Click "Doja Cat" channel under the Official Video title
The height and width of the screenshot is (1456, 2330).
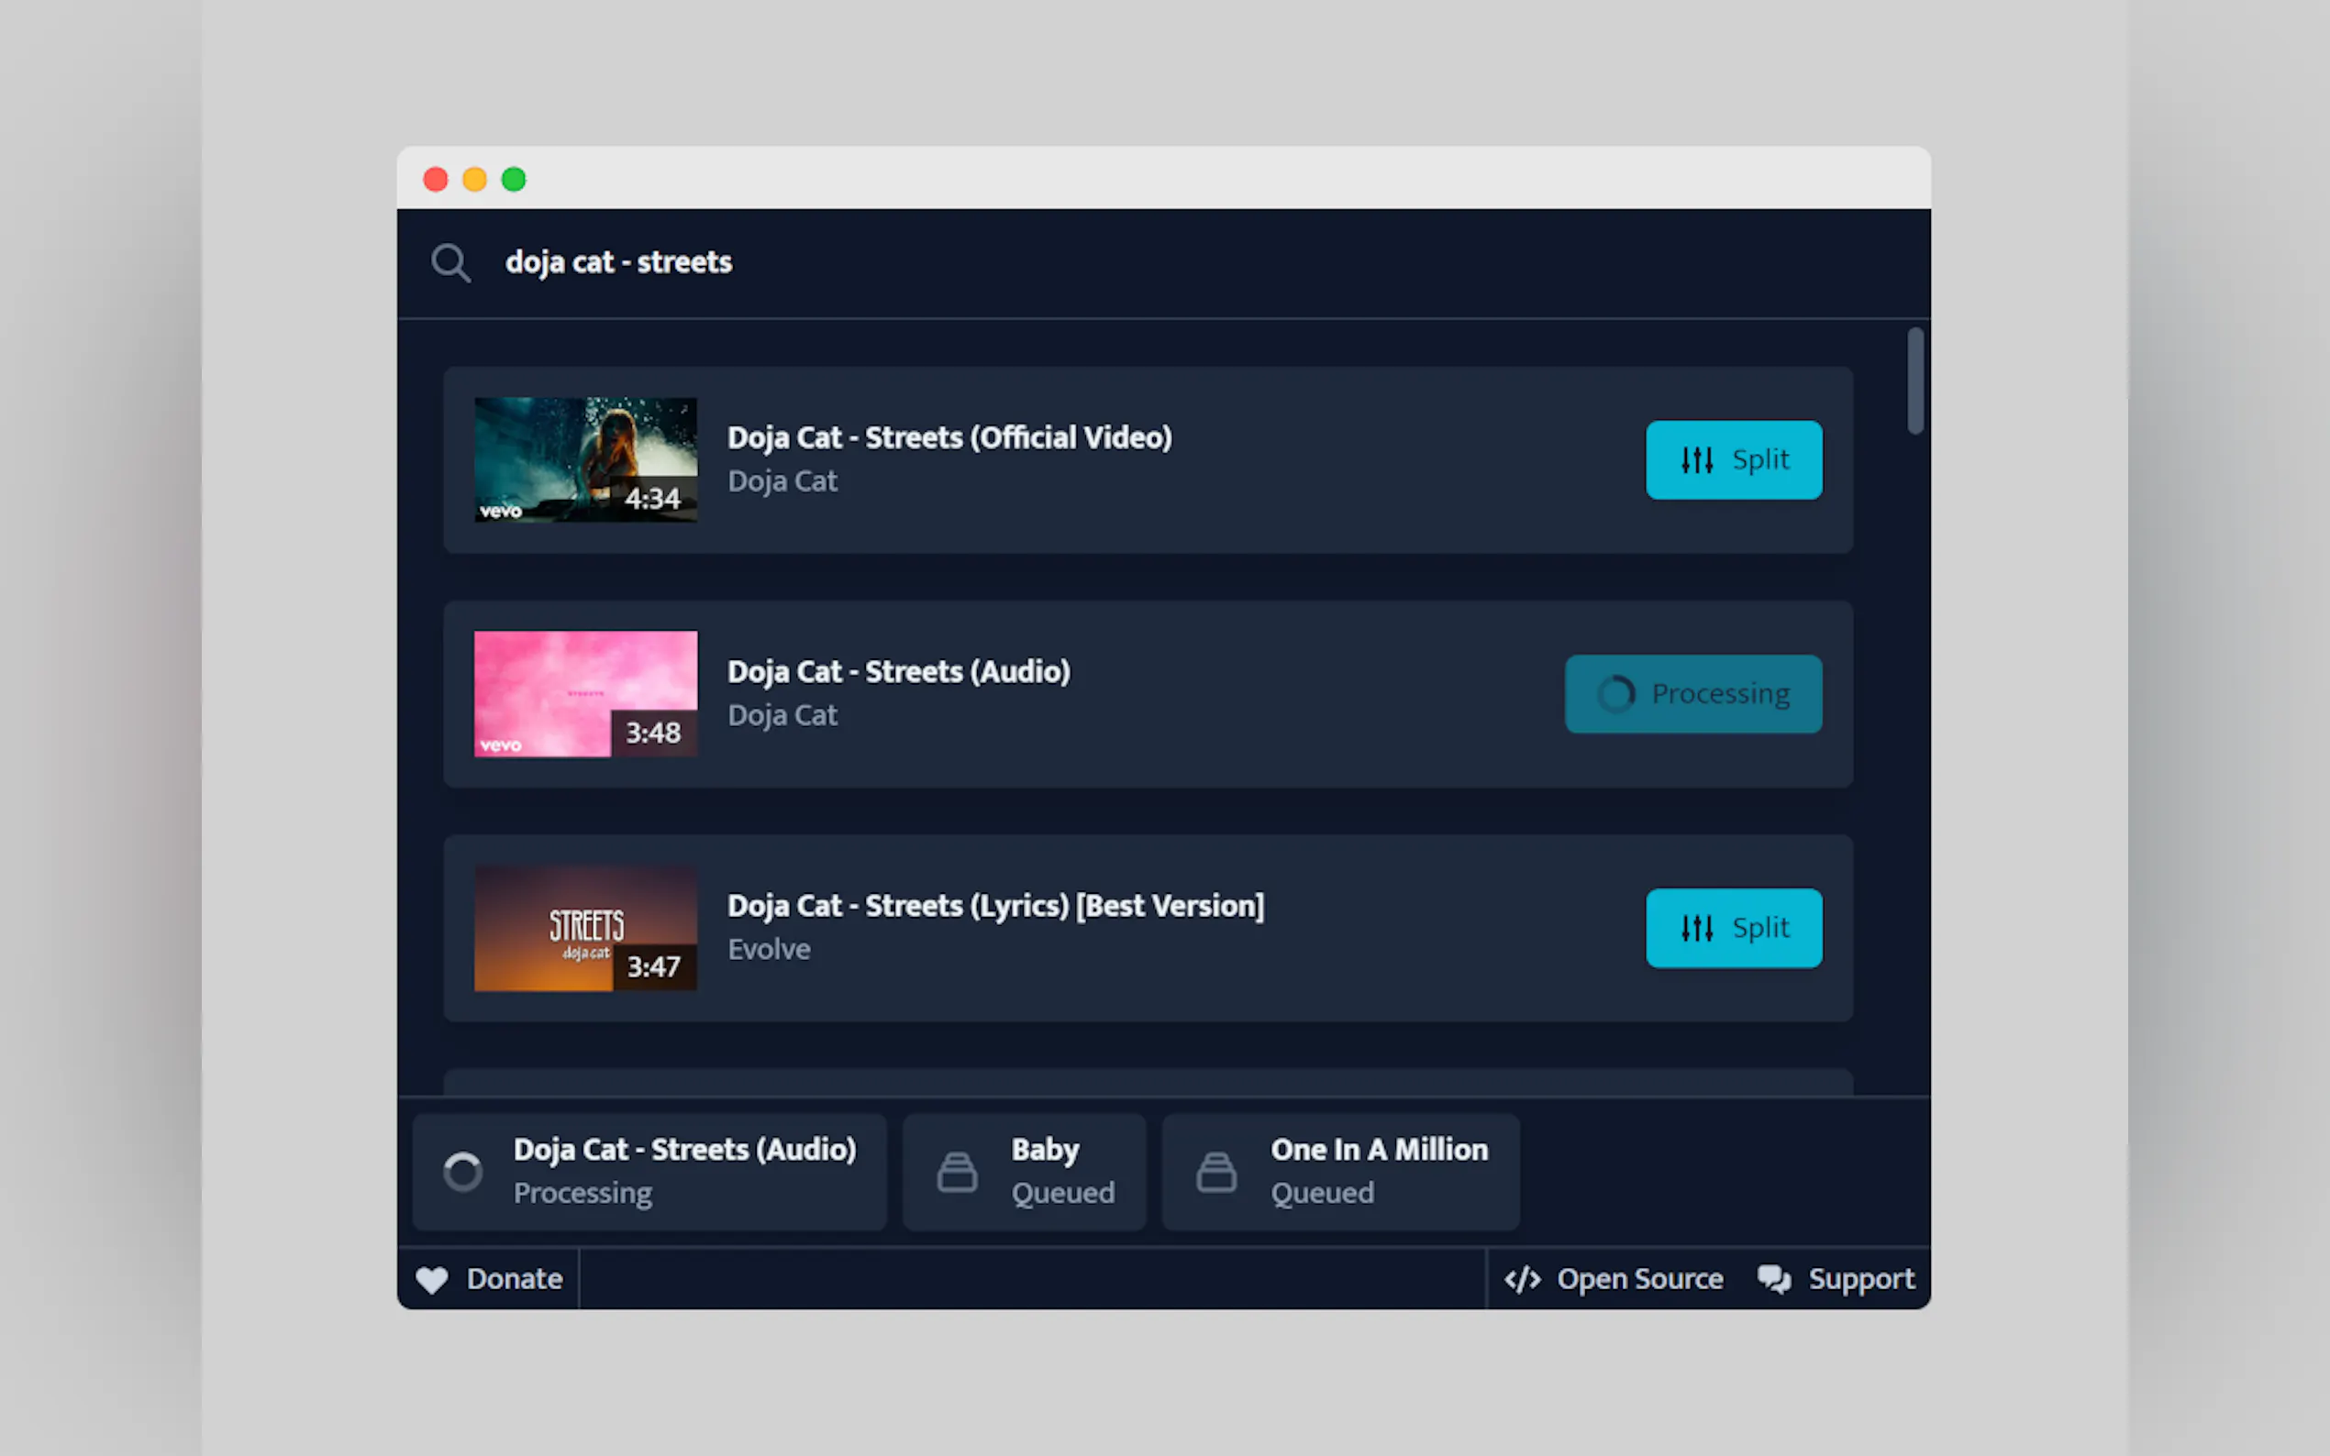click(782, 481)
